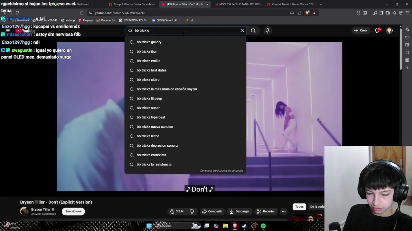Viewport: 412px width, 231px height.
Task: Open Spotify from the taskbar
Action: click(x=263, y=226)
